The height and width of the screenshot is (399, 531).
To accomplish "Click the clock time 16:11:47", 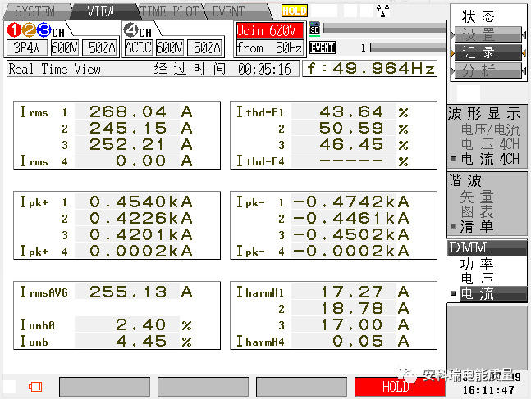I will [x=488, y=390].
